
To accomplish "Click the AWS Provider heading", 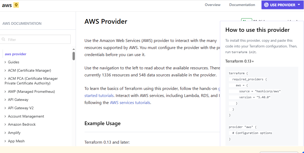I will (x=106, y=21).
